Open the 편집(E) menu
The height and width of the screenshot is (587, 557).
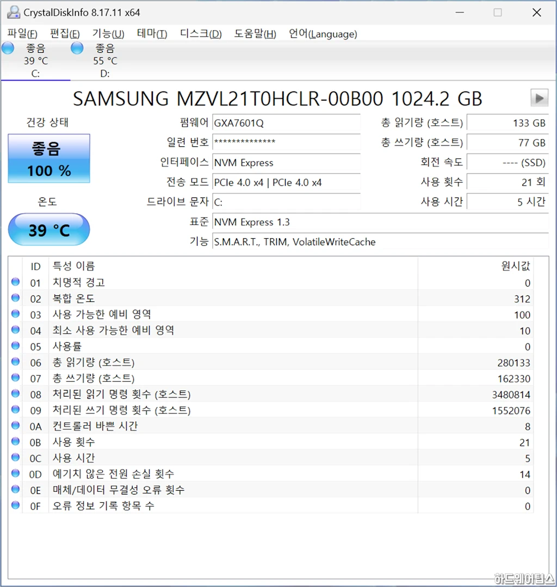pyautogui.click(x=65, y=34)
